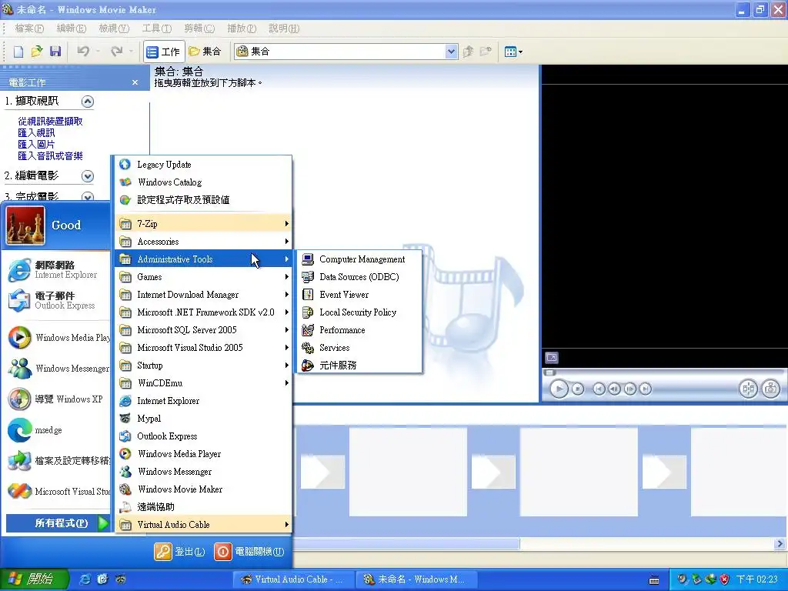The width and height of the screenshot is (788, 591).
Task: Click the split clip button
Action: (x=748, y=389)
